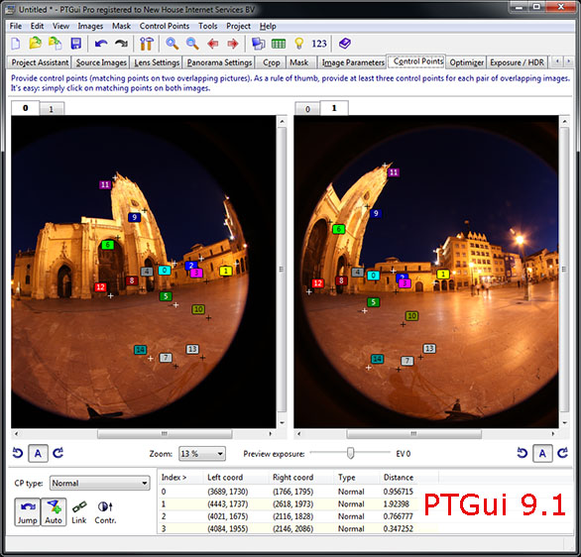Toggle the Auto add button
Viewport: 581px width, 557px height.
pyautogui.click(x=54, y=511)
